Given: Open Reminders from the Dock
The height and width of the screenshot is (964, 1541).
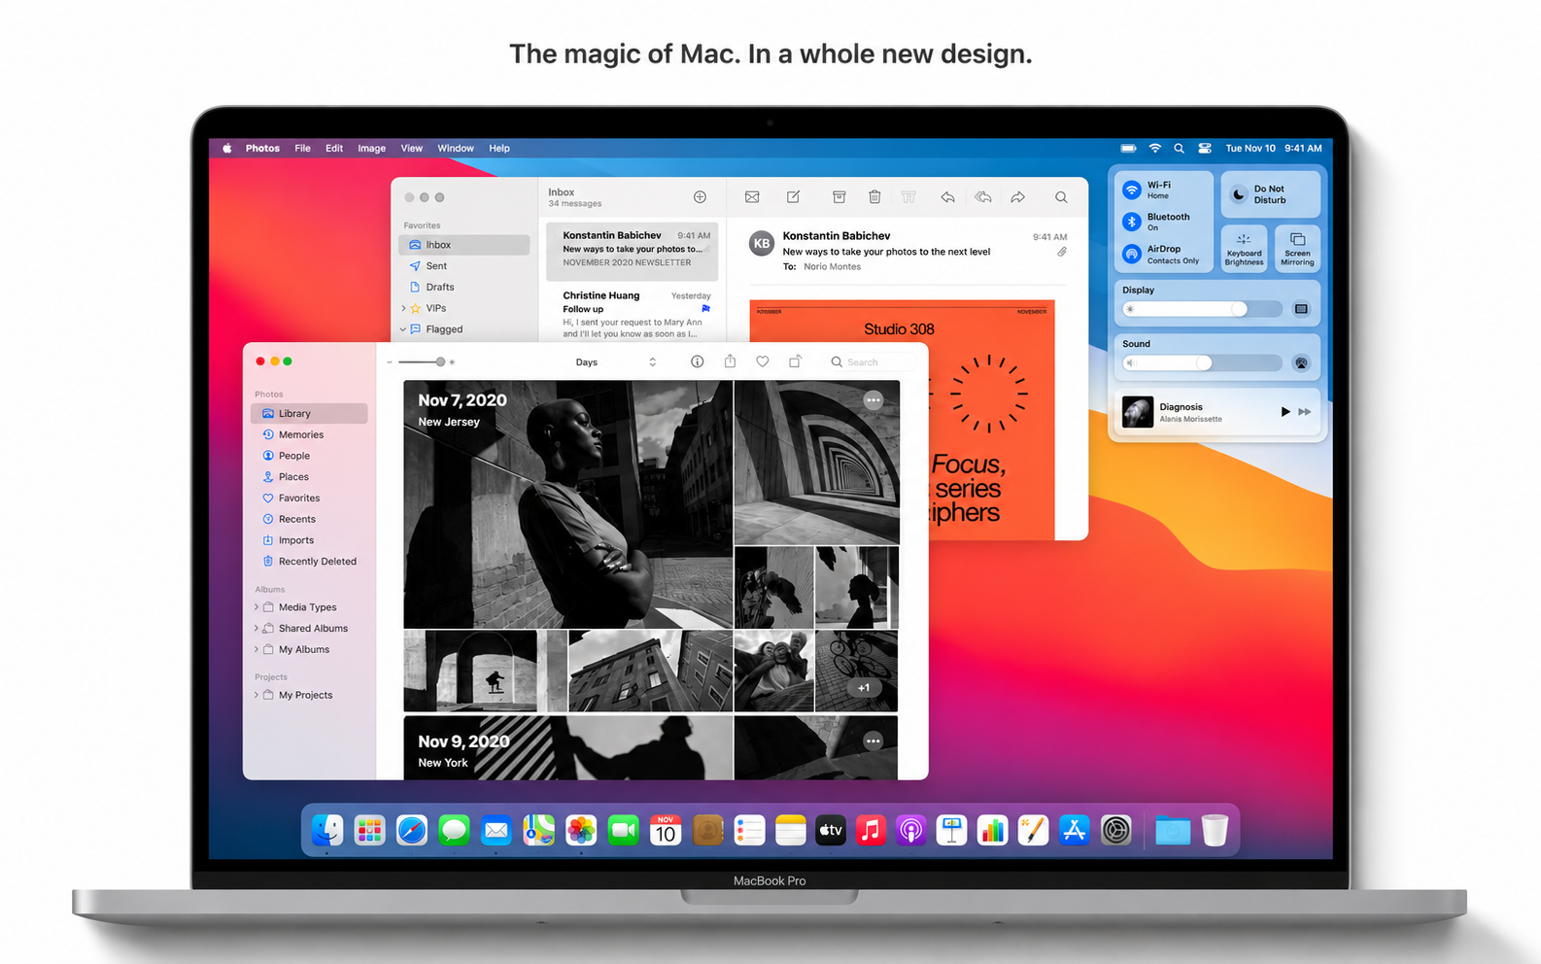Looking at the screenshot, I should pyautogui.click(x=749, y=830).
